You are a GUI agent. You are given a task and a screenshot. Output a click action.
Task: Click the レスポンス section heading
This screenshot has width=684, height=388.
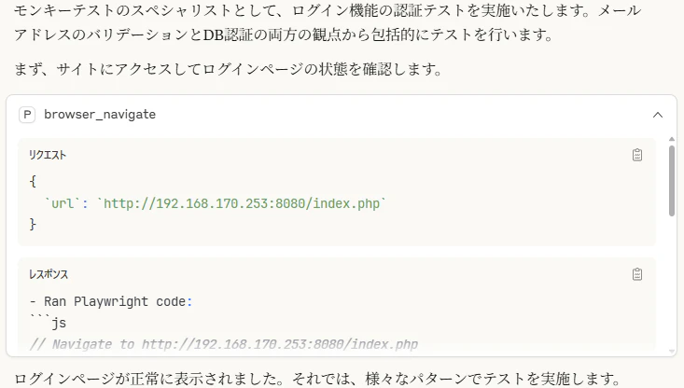(x=49, y=274)
